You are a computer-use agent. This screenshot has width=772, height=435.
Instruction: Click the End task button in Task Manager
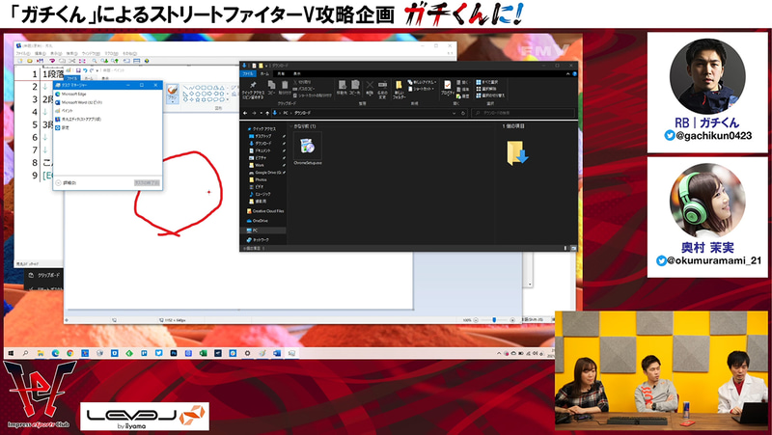(x=147, y=183)
